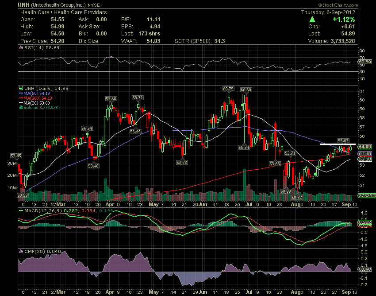Click the 50.53 February low label
The width and height of the screenshot is (376, 296).
pyautogui.click(x=23, y=195)
